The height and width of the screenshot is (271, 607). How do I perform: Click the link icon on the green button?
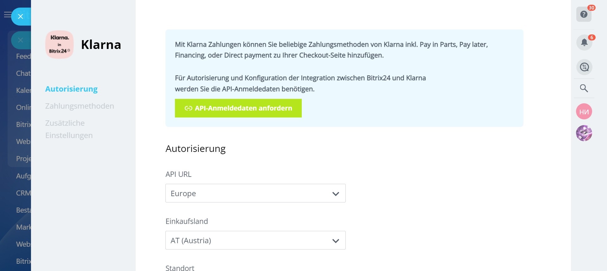[x=188, y=108]
